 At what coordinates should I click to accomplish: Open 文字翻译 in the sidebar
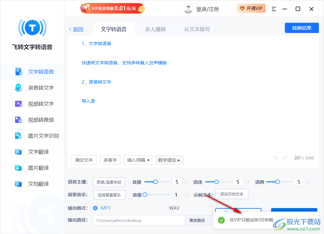(x=32, y=152)
